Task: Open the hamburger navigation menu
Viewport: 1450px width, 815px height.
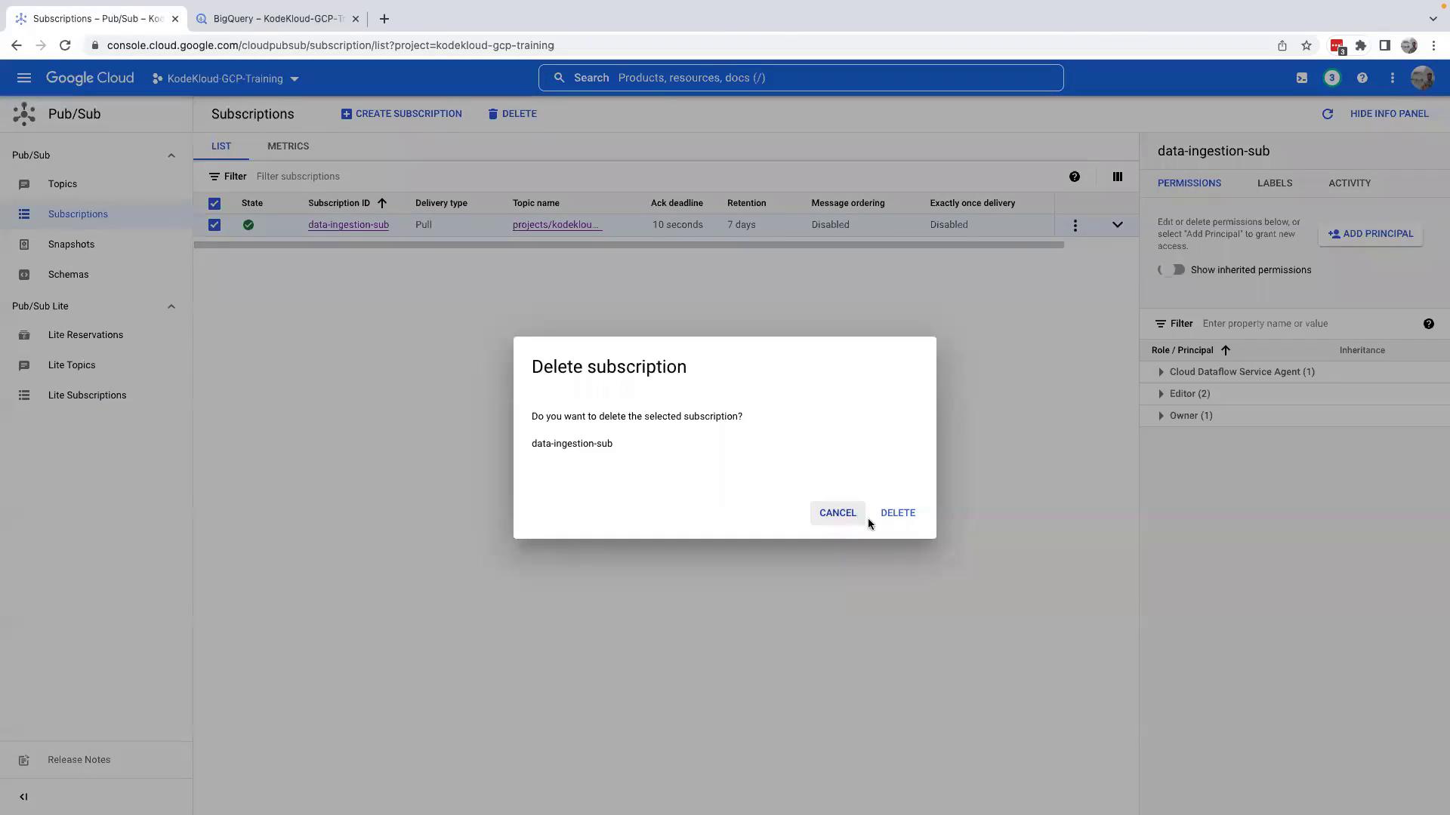Action: click(23, 78)
